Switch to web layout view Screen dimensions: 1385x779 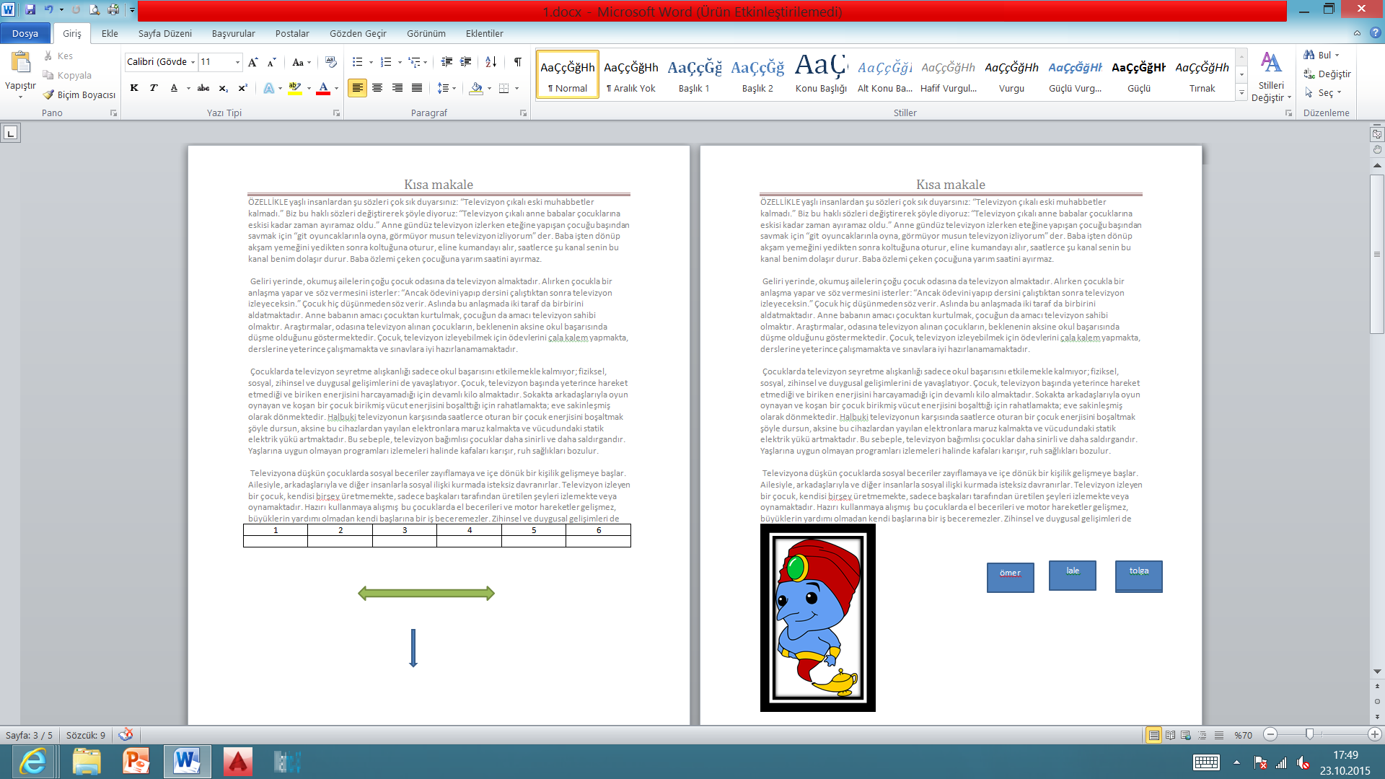coord(1186,735)
